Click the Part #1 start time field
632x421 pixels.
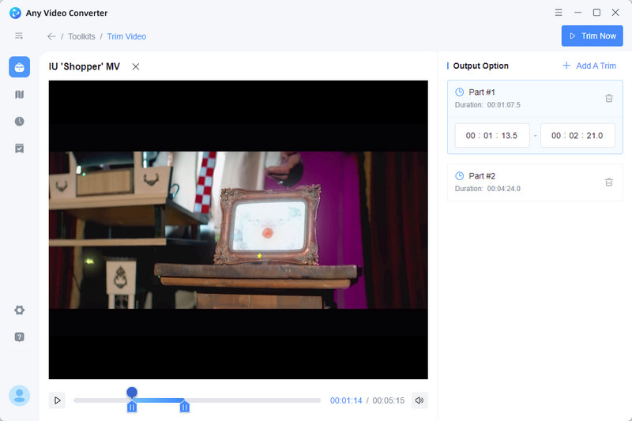[x=492, y=135]
